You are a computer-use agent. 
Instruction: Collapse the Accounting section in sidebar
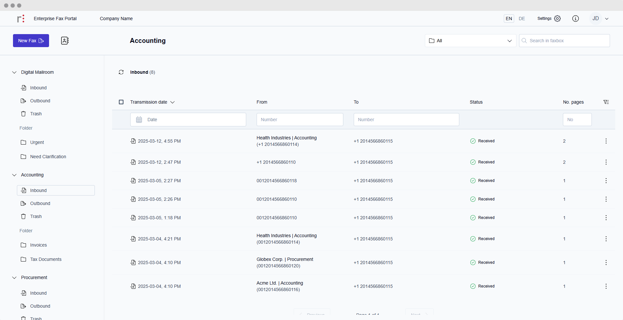point(14,175)
